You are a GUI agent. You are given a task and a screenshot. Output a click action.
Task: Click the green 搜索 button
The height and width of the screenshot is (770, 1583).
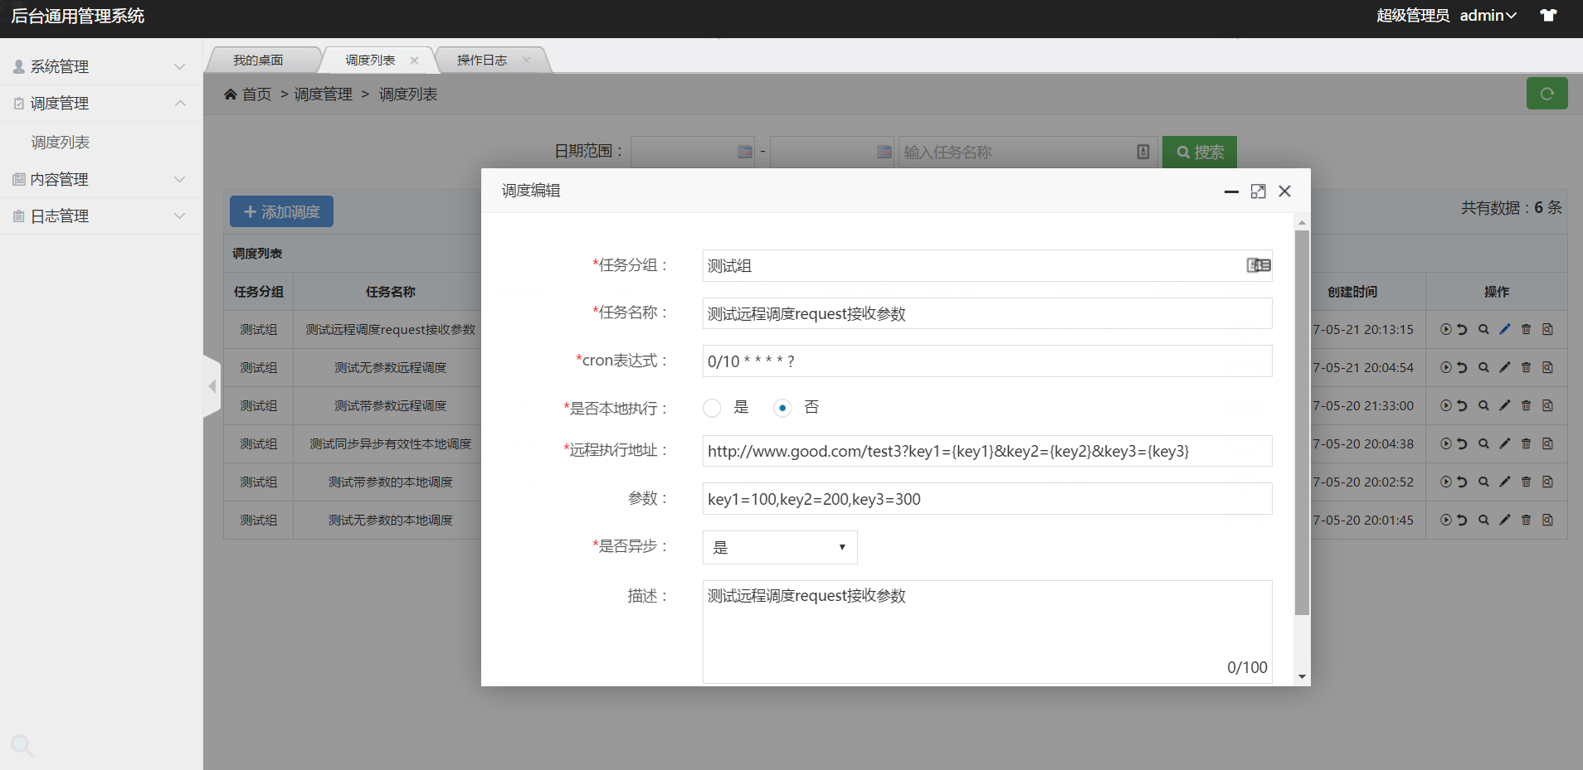pos(1200,152)
